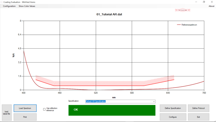Minimize the Coating Evaluation window
This screenshot has height=122, width=216.
(196, 2)
